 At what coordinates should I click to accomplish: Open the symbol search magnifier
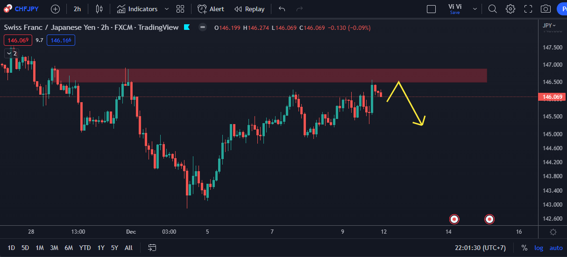[x=492, y=9]
